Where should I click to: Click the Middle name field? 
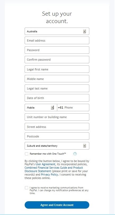(57, 79)
